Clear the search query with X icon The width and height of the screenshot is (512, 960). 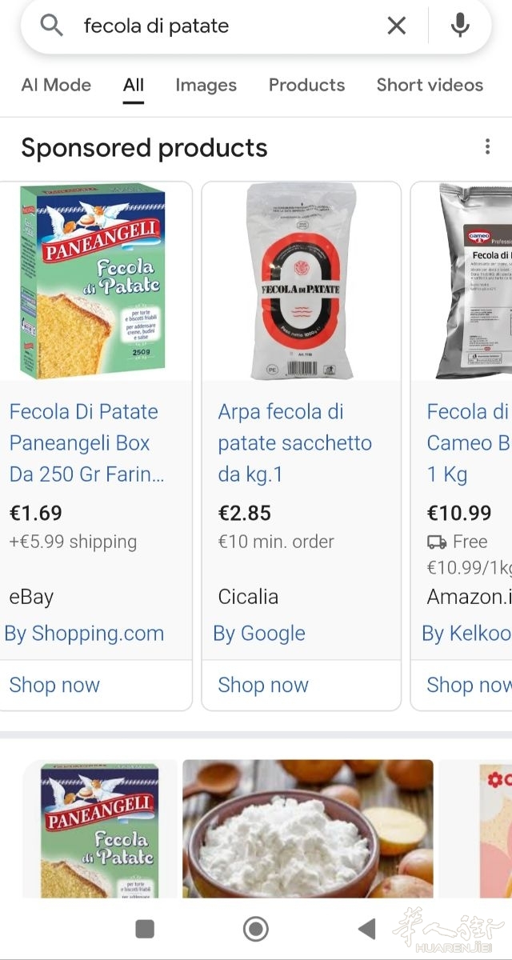click(x=396, y=26)
